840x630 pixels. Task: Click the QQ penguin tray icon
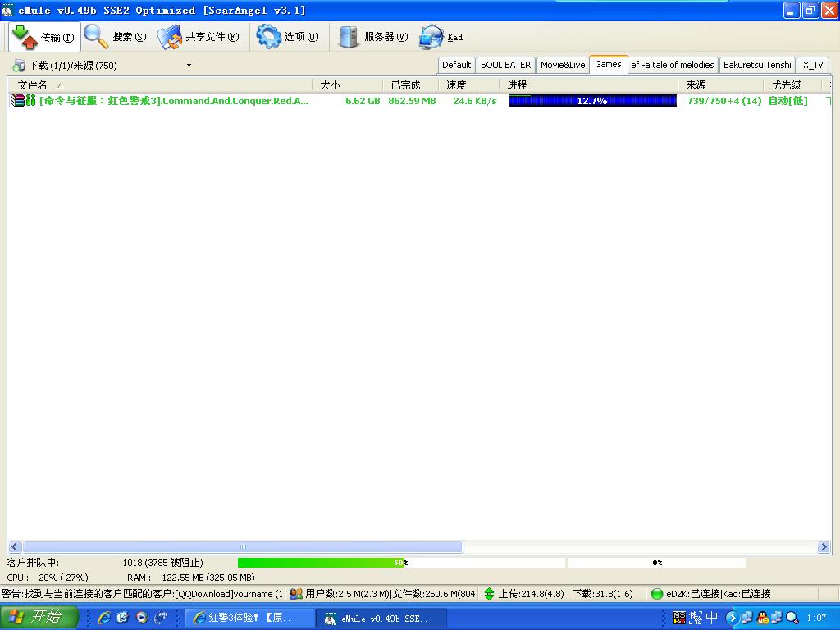pyautogui.click(x=762, y=618)
